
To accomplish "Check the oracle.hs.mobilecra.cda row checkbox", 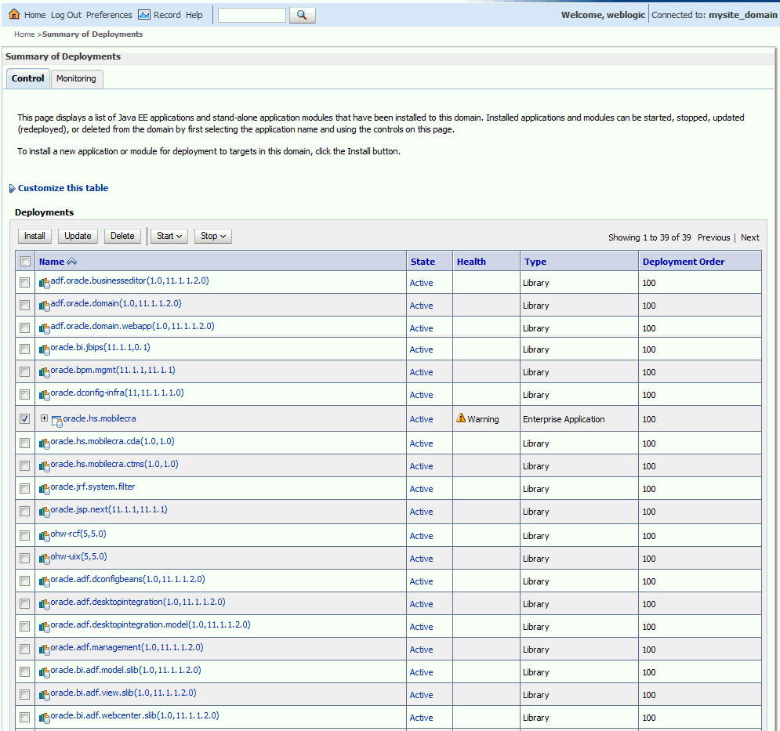I will click(x=24, y=443).
